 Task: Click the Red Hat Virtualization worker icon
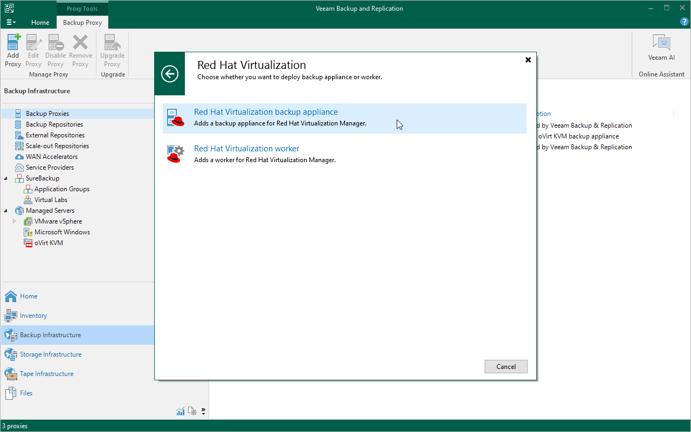pyautogui.click(x=175, y=154)
